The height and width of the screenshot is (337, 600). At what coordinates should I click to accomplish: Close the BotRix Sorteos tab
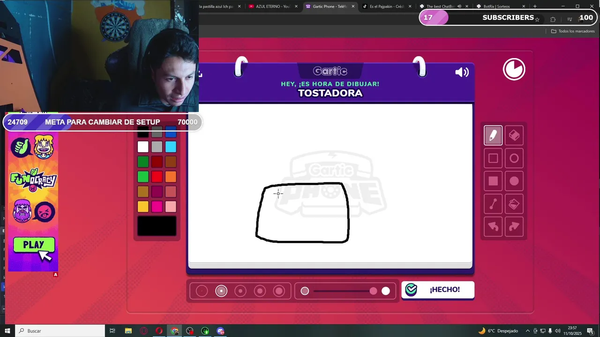point(523,7)
